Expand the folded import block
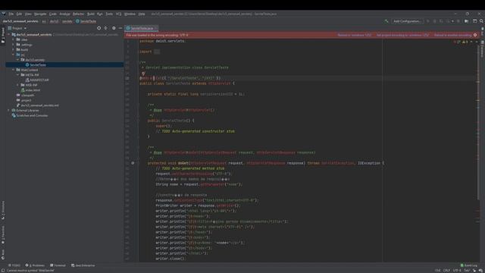The width and height of the screenshot is (485, 273). pos(157,52)
